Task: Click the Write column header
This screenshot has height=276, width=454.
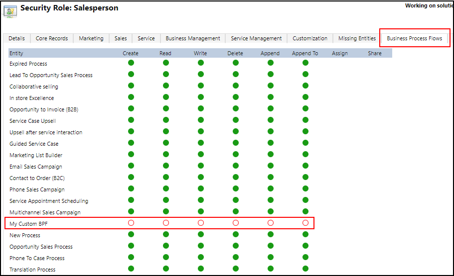Action: [x=200, y=53]
